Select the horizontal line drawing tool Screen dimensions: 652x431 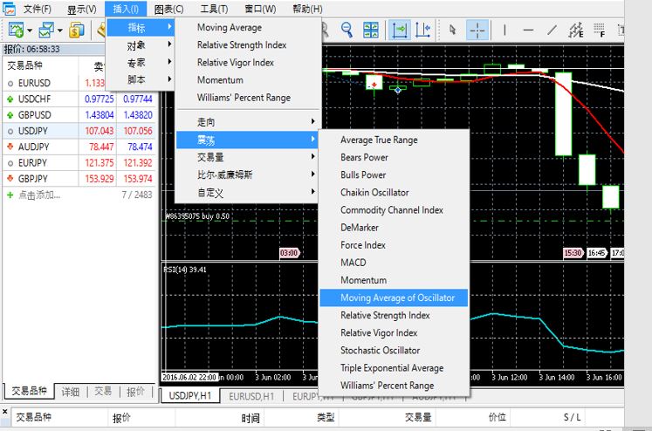click(x=530, y=31)
